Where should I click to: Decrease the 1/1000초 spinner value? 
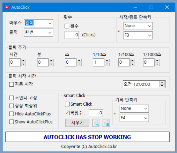[157, 64]
